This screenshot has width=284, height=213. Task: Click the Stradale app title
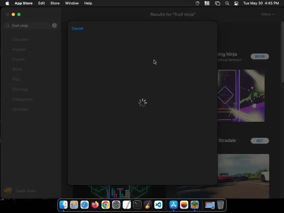pos(227,140)
